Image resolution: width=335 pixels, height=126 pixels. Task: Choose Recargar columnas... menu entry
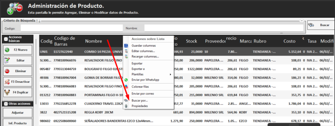[145, 57]
